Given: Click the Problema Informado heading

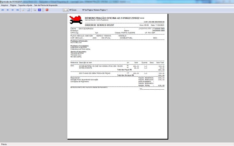Looking at the screenshot, I should click(79, 41).
